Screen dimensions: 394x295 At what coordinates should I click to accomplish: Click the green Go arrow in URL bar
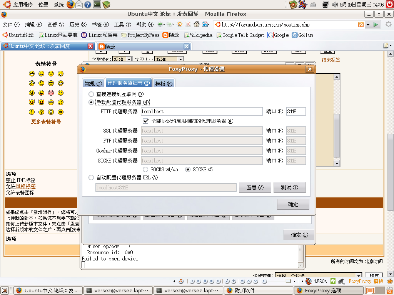pos(376,25)
